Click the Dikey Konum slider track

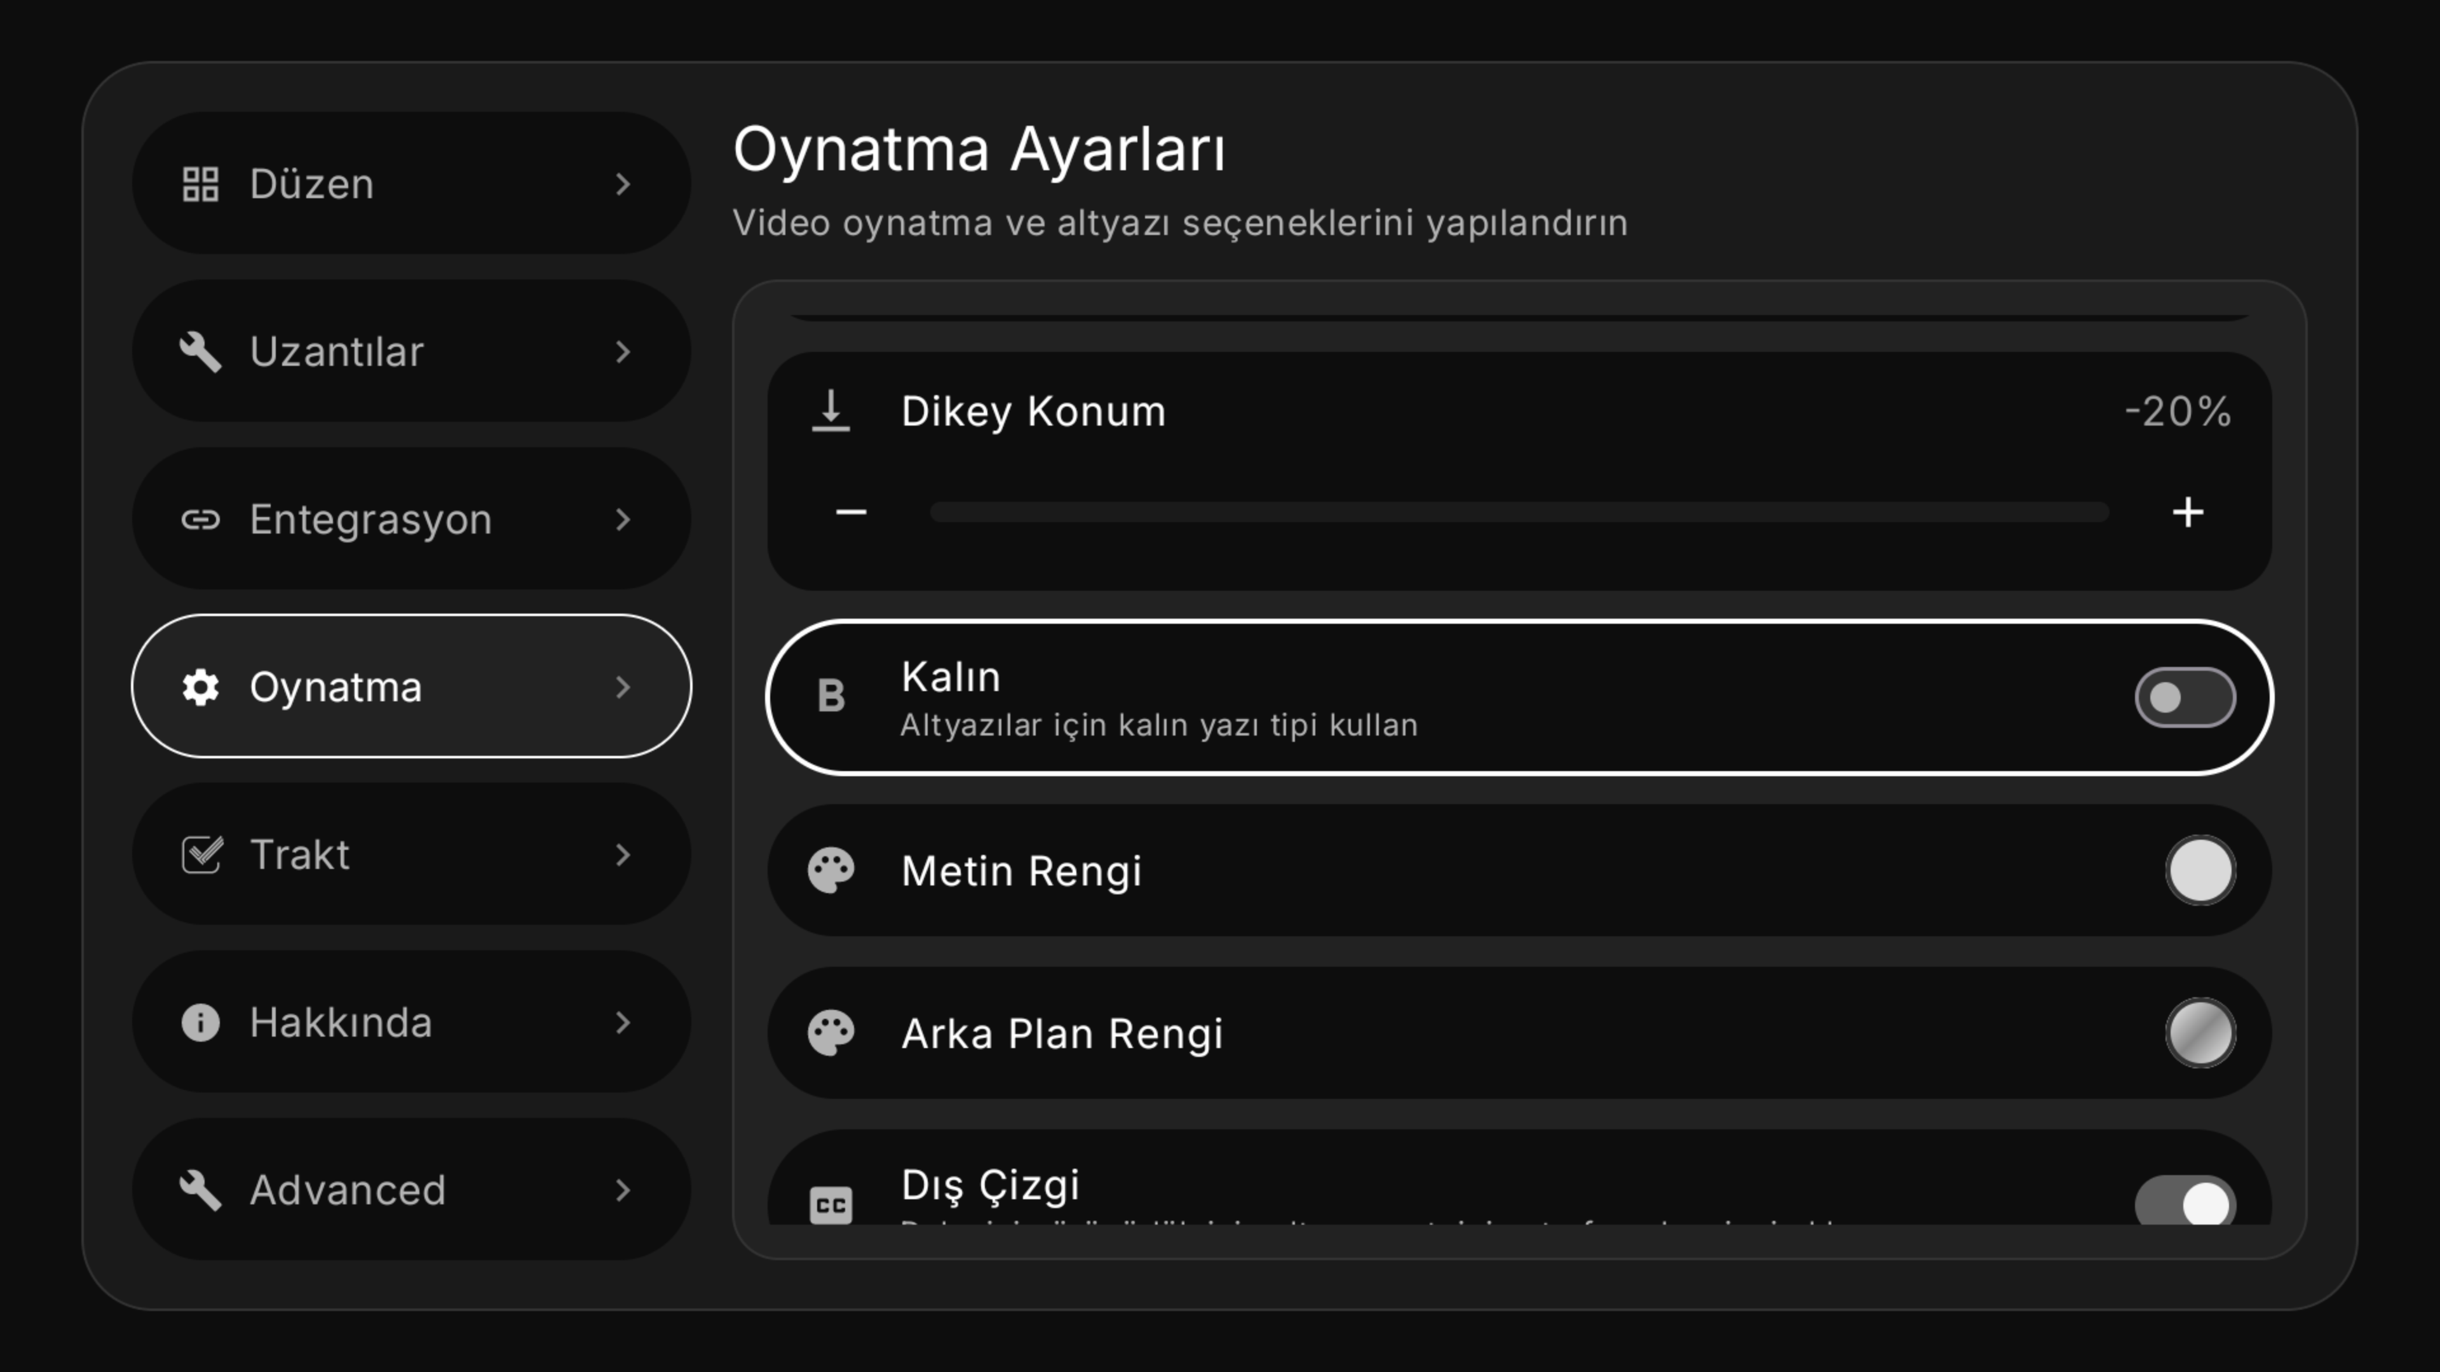click(x=1519, y=512)
